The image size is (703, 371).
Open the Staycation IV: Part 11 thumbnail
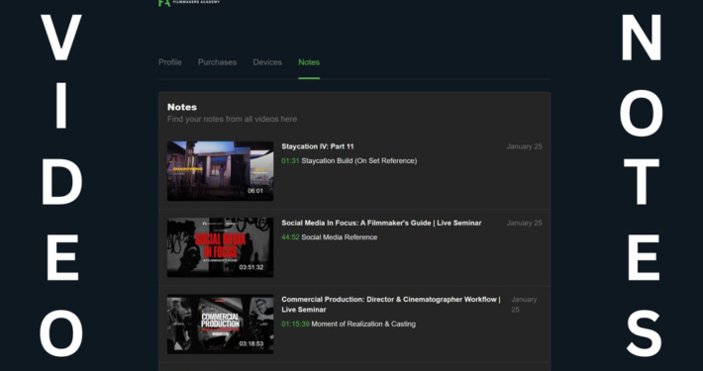(220, 171)
